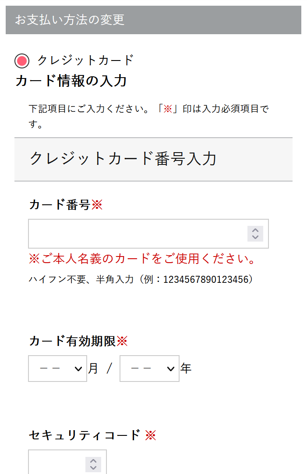Select the クレジットカード radio button
Image resolution: width=307 pixels, height=474 pixels.
pos(22,61)
